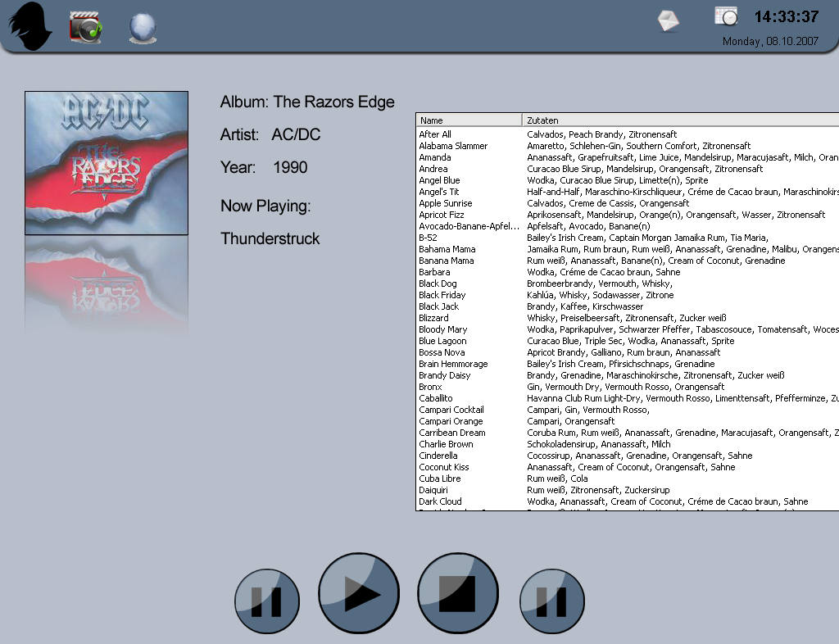This screenshot has height=644, width=839.
Task: Select the Caballito row
Action: click(628, 398)
